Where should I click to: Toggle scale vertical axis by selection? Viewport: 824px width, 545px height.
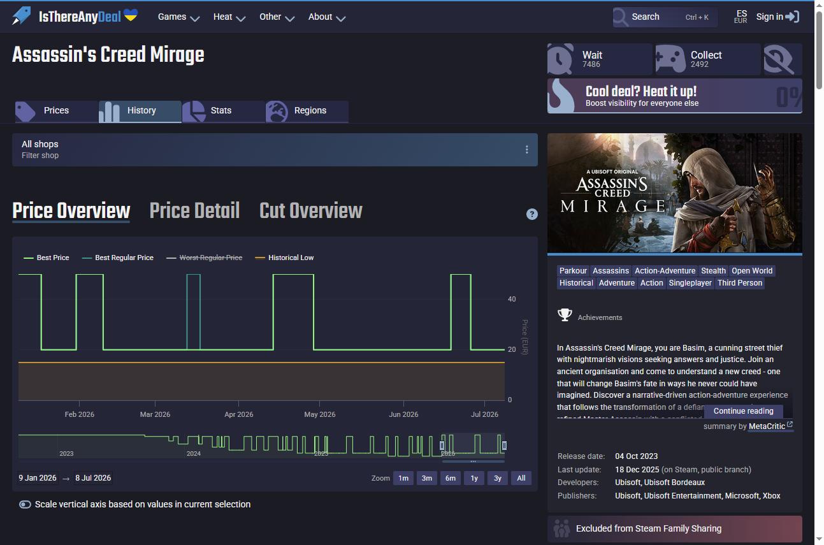[25, 504]
